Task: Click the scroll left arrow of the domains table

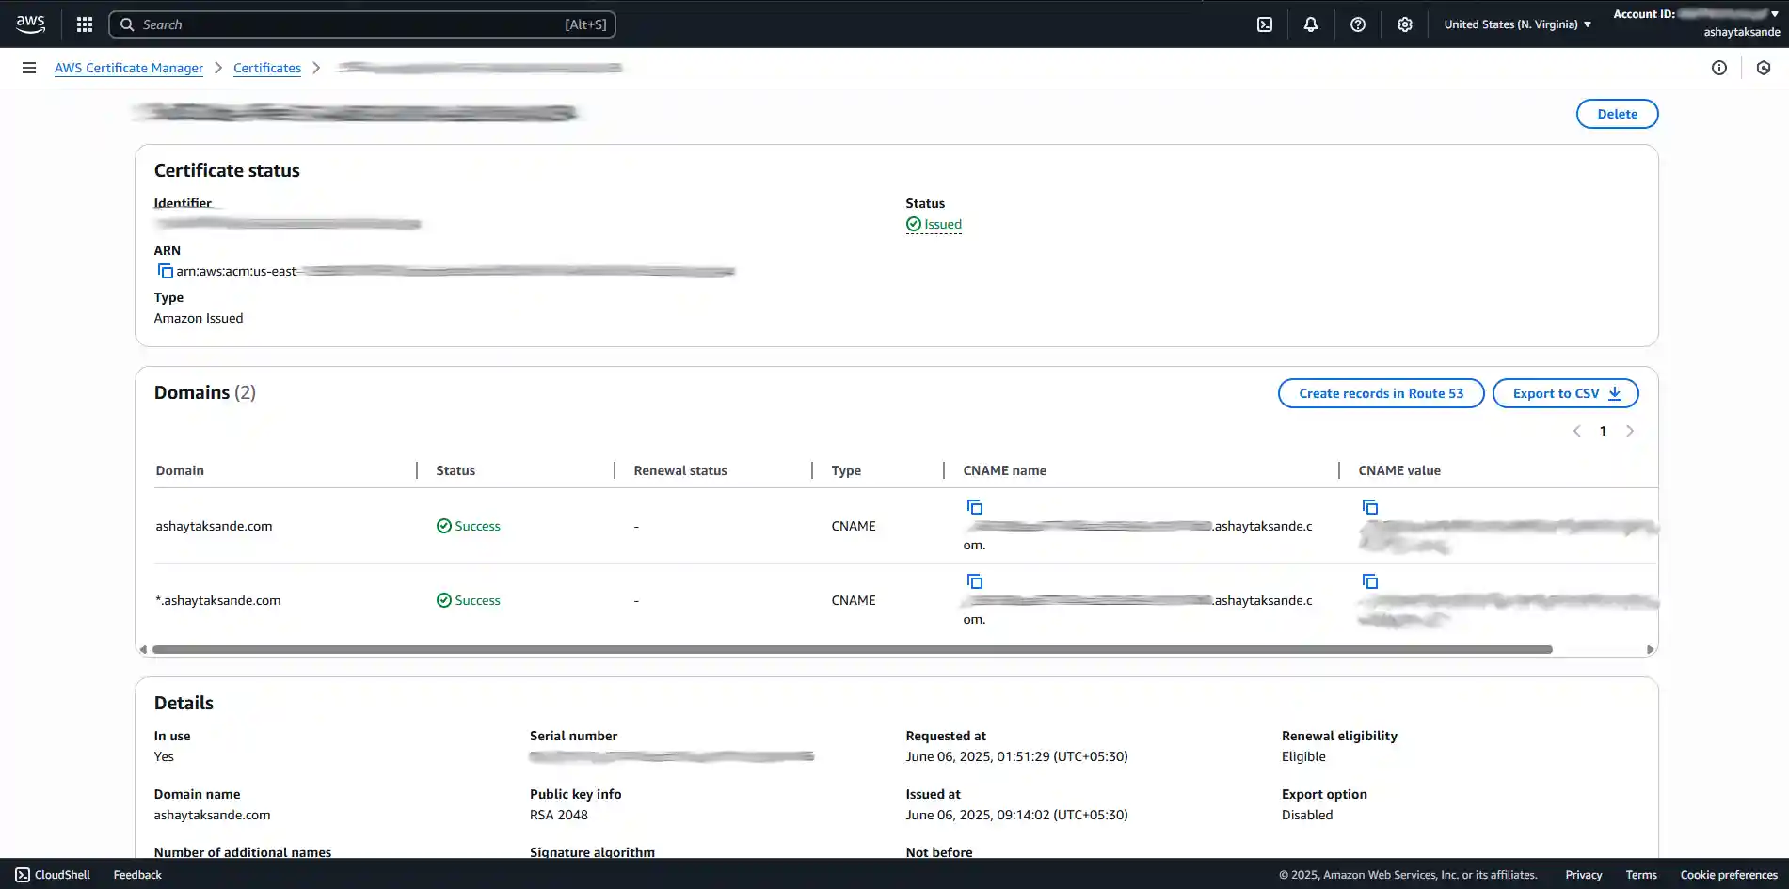Action: [x=143, y=649]
